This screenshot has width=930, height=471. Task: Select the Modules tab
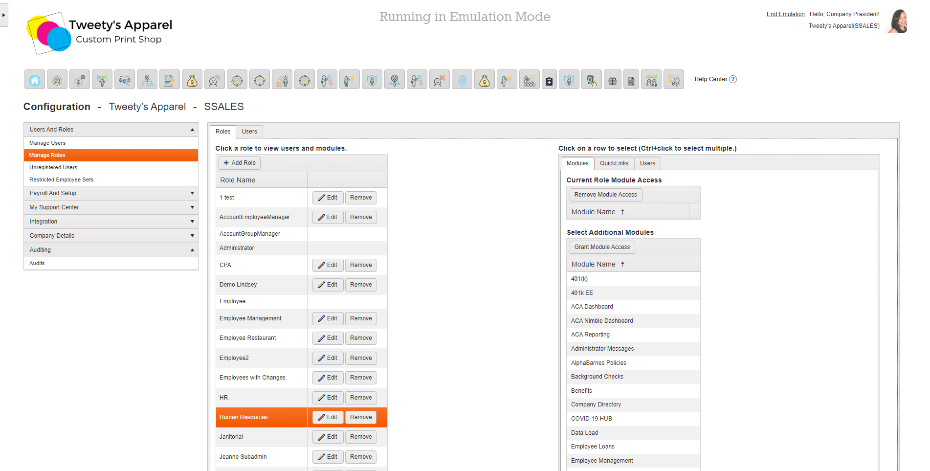[x=577, y=163]
